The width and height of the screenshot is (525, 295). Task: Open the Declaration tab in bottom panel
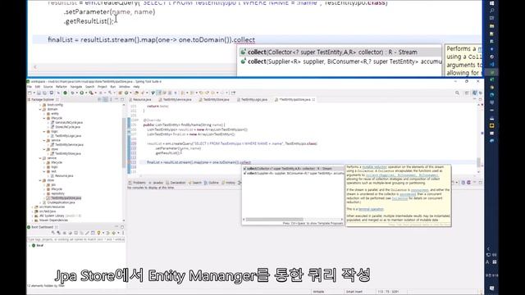[x=178, y=183]
